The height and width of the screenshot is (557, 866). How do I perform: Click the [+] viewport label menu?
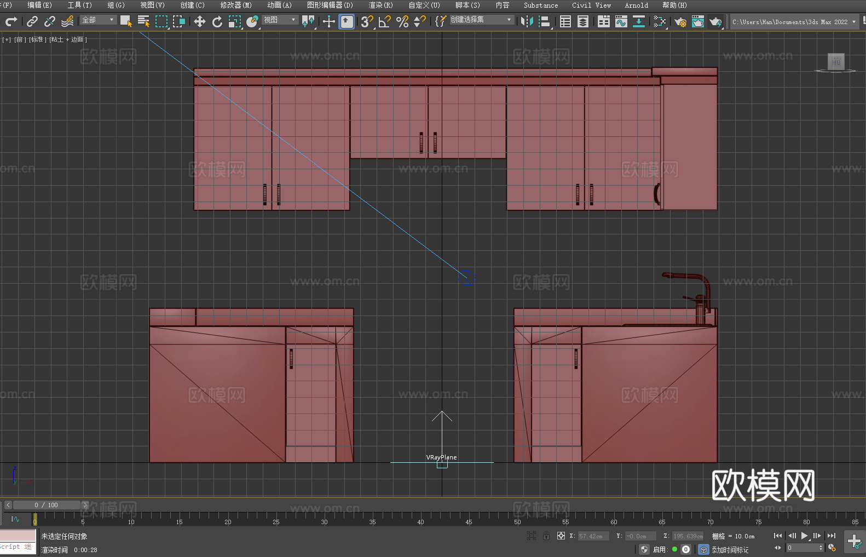[7, 39]
